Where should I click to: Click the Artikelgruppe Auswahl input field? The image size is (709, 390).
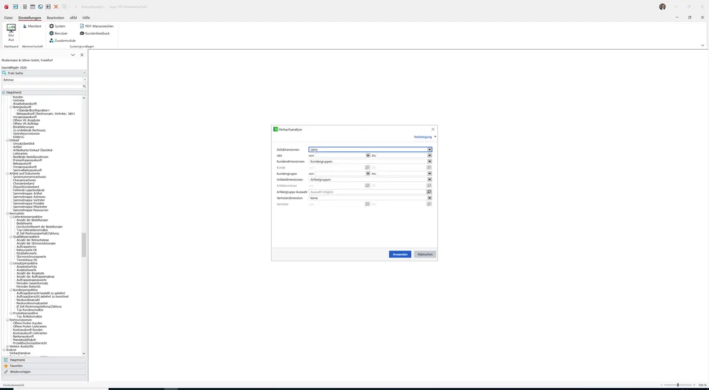367,192
